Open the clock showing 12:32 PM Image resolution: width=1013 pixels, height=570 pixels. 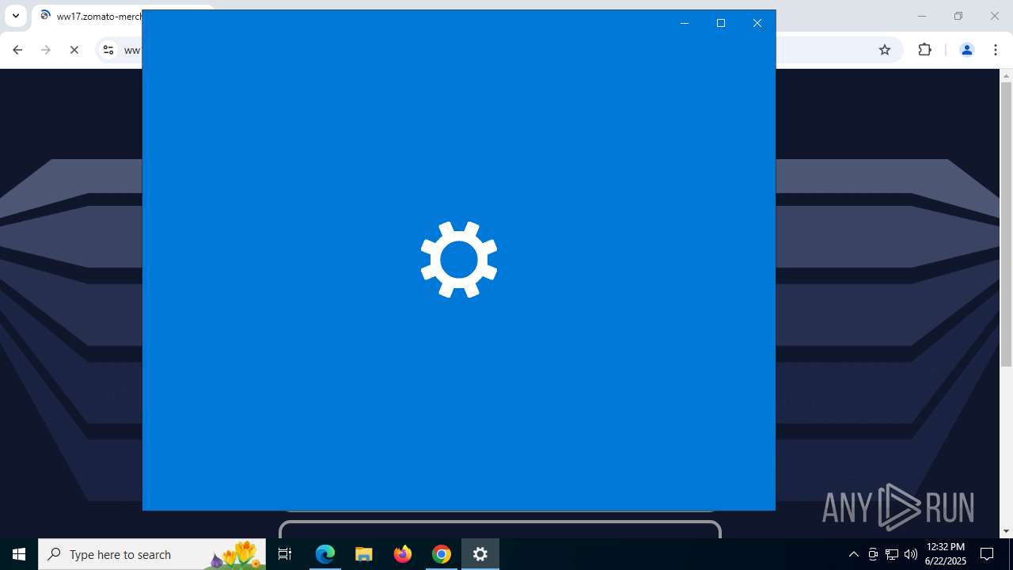[946, 554]
